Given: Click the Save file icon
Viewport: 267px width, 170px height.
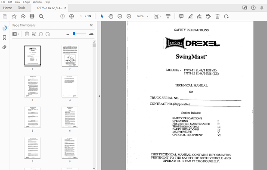Looking at the screenshot, I should click(5, 16).
